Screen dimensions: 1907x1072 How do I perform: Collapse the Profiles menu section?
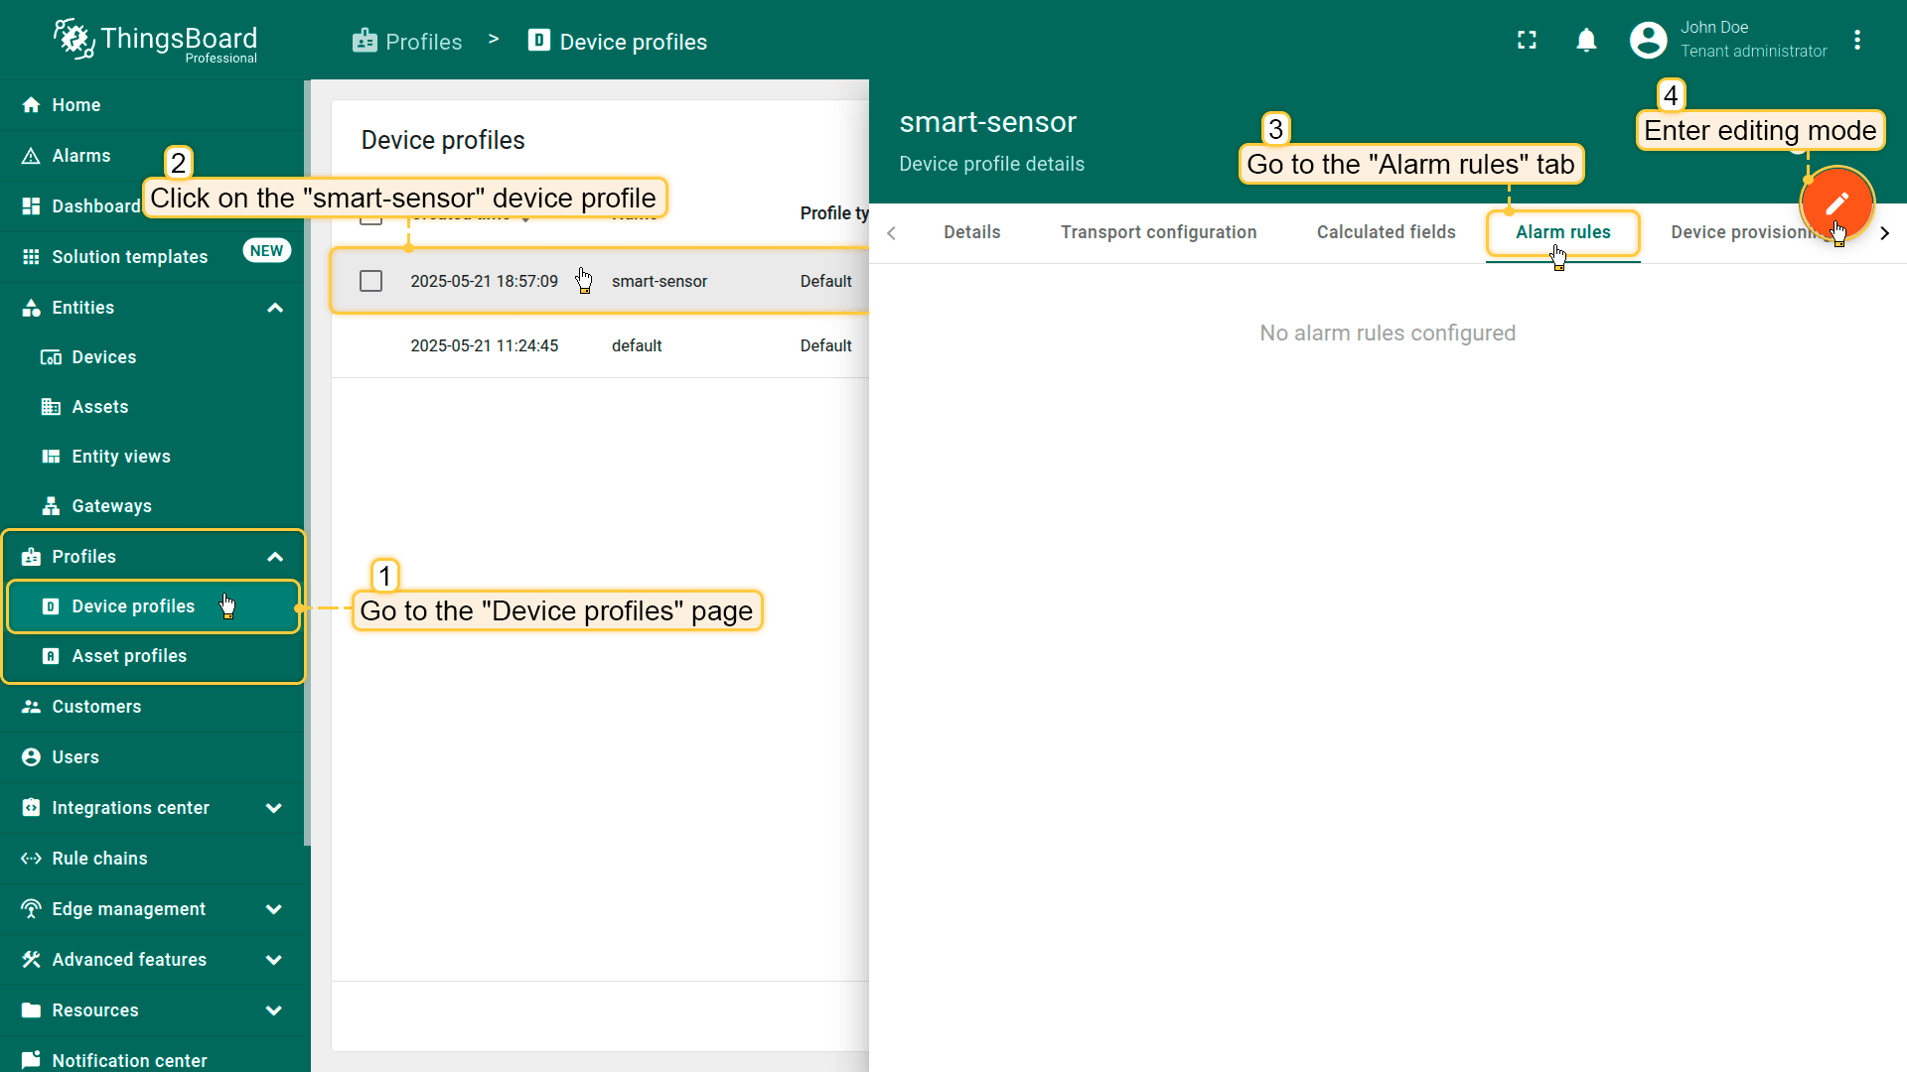point(275,557)
